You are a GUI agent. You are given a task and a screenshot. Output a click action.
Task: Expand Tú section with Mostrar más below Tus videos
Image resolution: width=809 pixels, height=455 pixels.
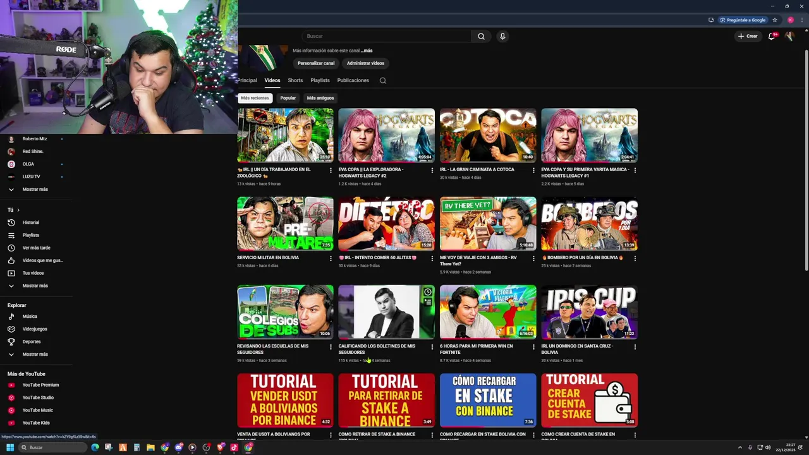(36, 286)
